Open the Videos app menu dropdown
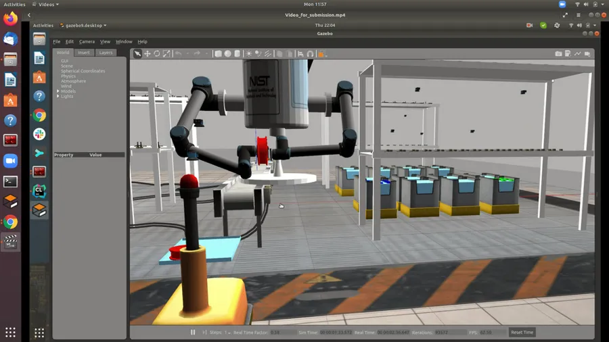This screenshot has height=342, width=609. [x=46, y=4]
